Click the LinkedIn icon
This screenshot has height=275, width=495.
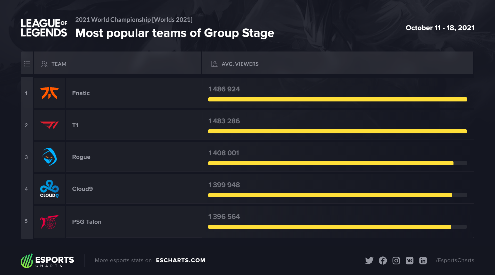423,261
